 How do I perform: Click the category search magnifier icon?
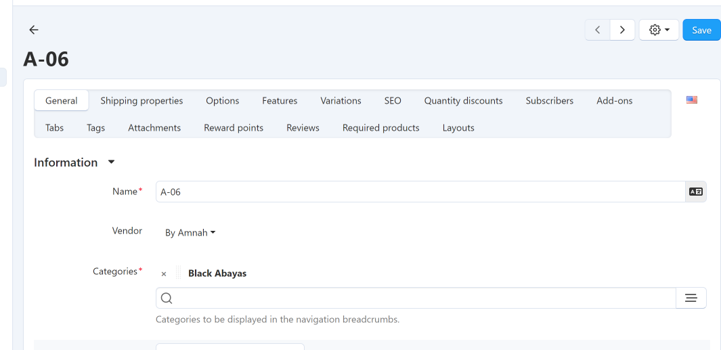tap(167, 299)
